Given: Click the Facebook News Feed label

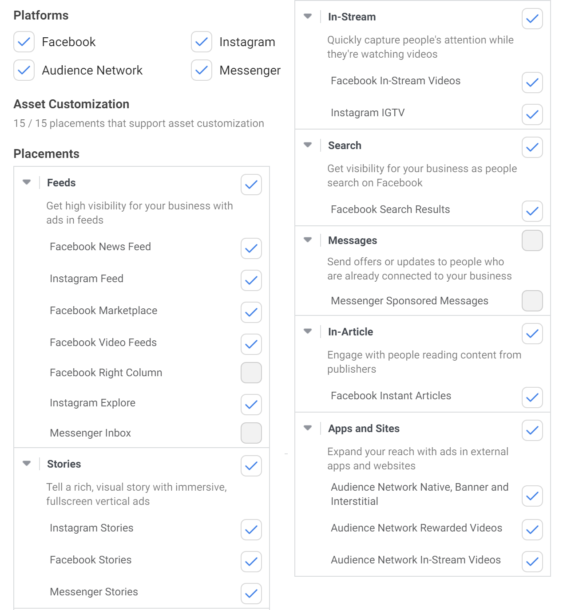Looking at the screenshot, I should 100,247.
